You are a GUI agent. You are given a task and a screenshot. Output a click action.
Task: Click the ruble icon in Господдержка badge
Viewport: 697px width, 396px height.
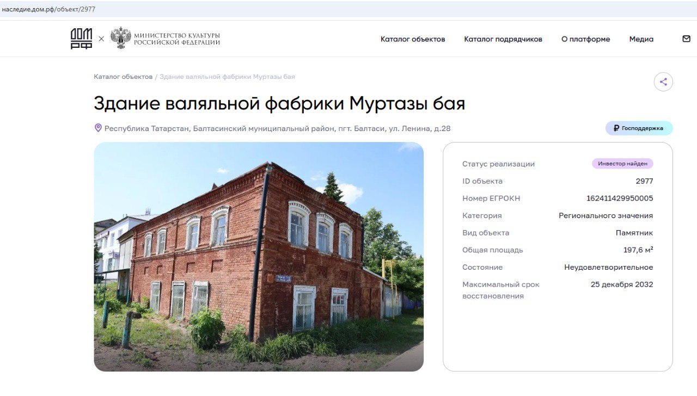pos(616,128)
